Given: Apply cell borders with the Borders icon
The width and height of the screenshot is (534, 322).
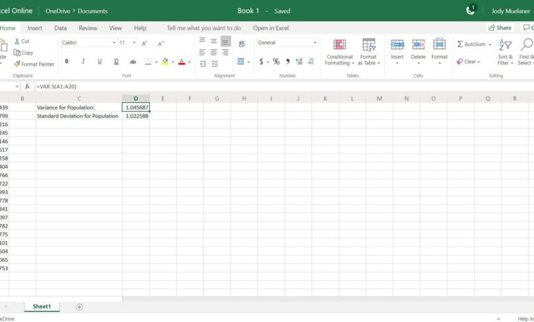Looking at the screenshot, I should 148,62.
